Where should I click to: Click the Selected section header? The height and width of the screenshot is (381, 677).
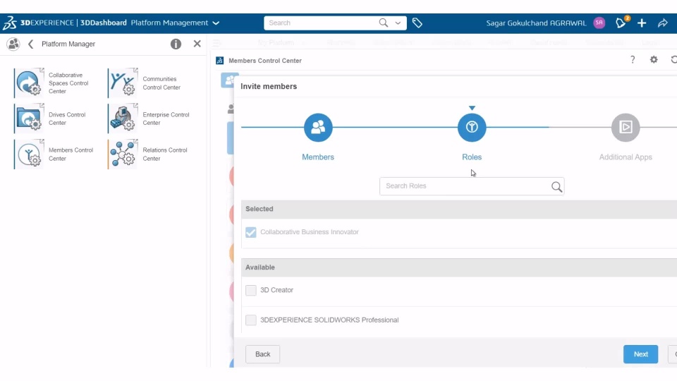[x=459, y=209]
